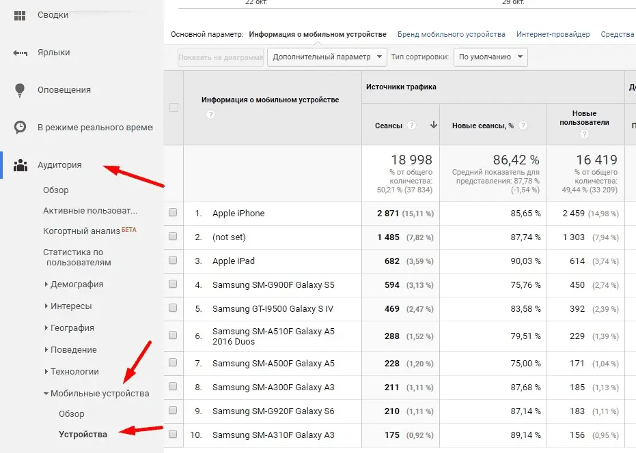Click the sort arrow in Сеансы column
The height and width of the screenshot is (453, 636).
point(433,125)
